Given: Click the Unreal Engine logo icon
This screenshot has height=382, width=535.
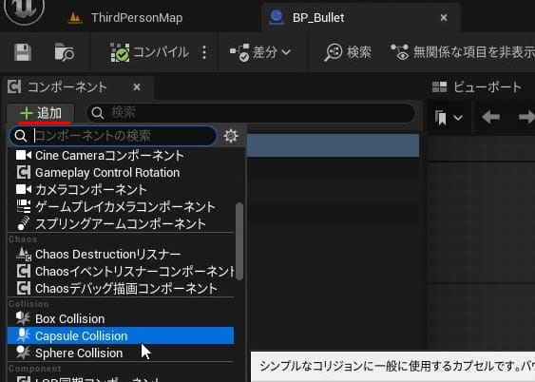Looking at the screenshot, I should coord(24,10).
